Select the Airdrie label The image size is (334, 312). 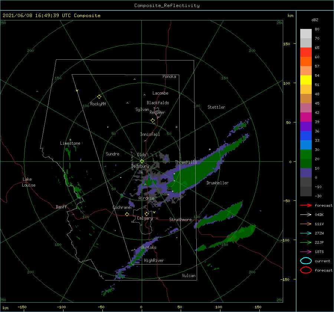coord(146,198)
